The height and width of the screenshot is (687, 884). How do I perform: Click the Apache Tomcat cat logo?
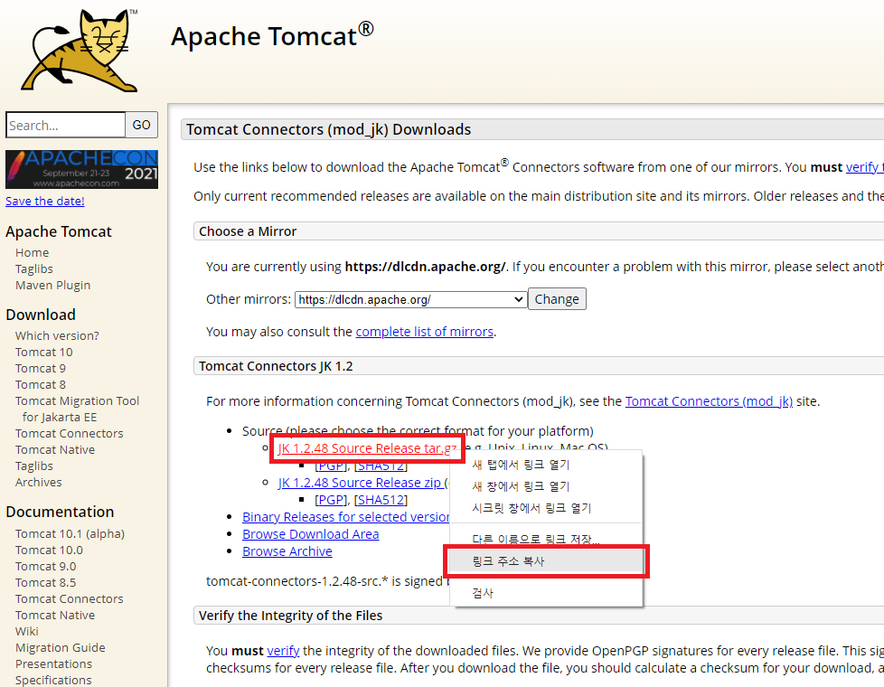80,51
